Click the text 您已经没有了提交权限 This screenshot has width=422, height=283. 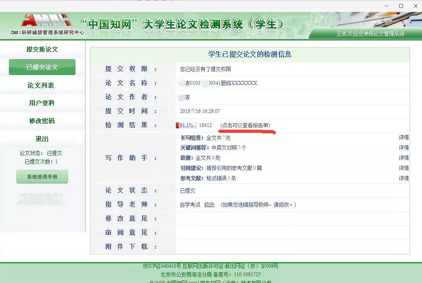click(205, 69)
